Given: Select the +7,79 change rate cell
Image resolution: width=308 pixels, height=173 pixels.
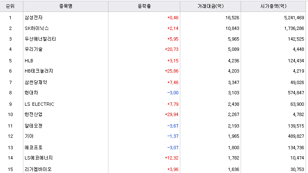Looking at the screenshot, I should coord(173,104).
